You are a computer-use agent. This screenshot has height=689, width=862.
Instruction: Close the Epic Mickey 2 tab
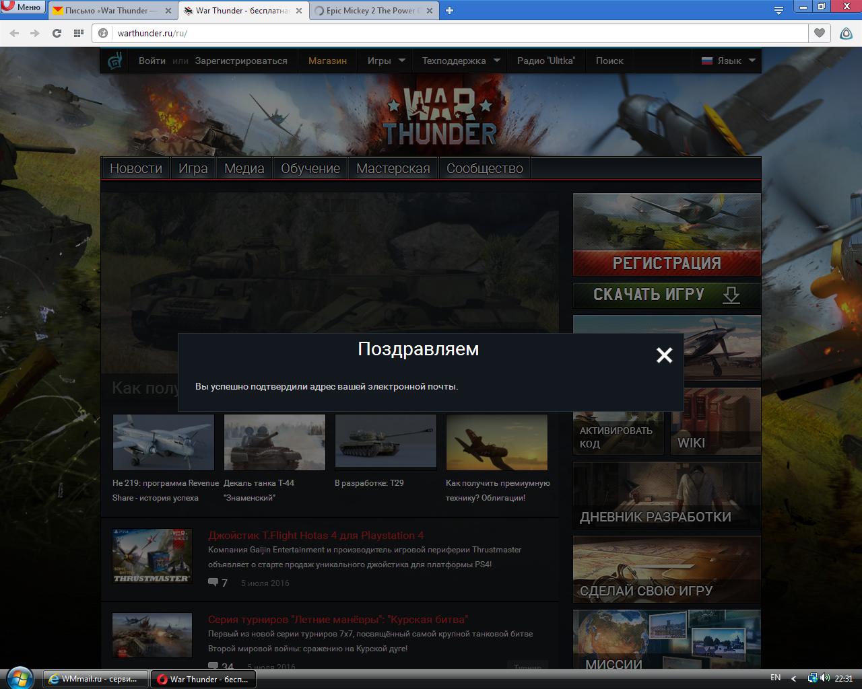tap(430, 11)
